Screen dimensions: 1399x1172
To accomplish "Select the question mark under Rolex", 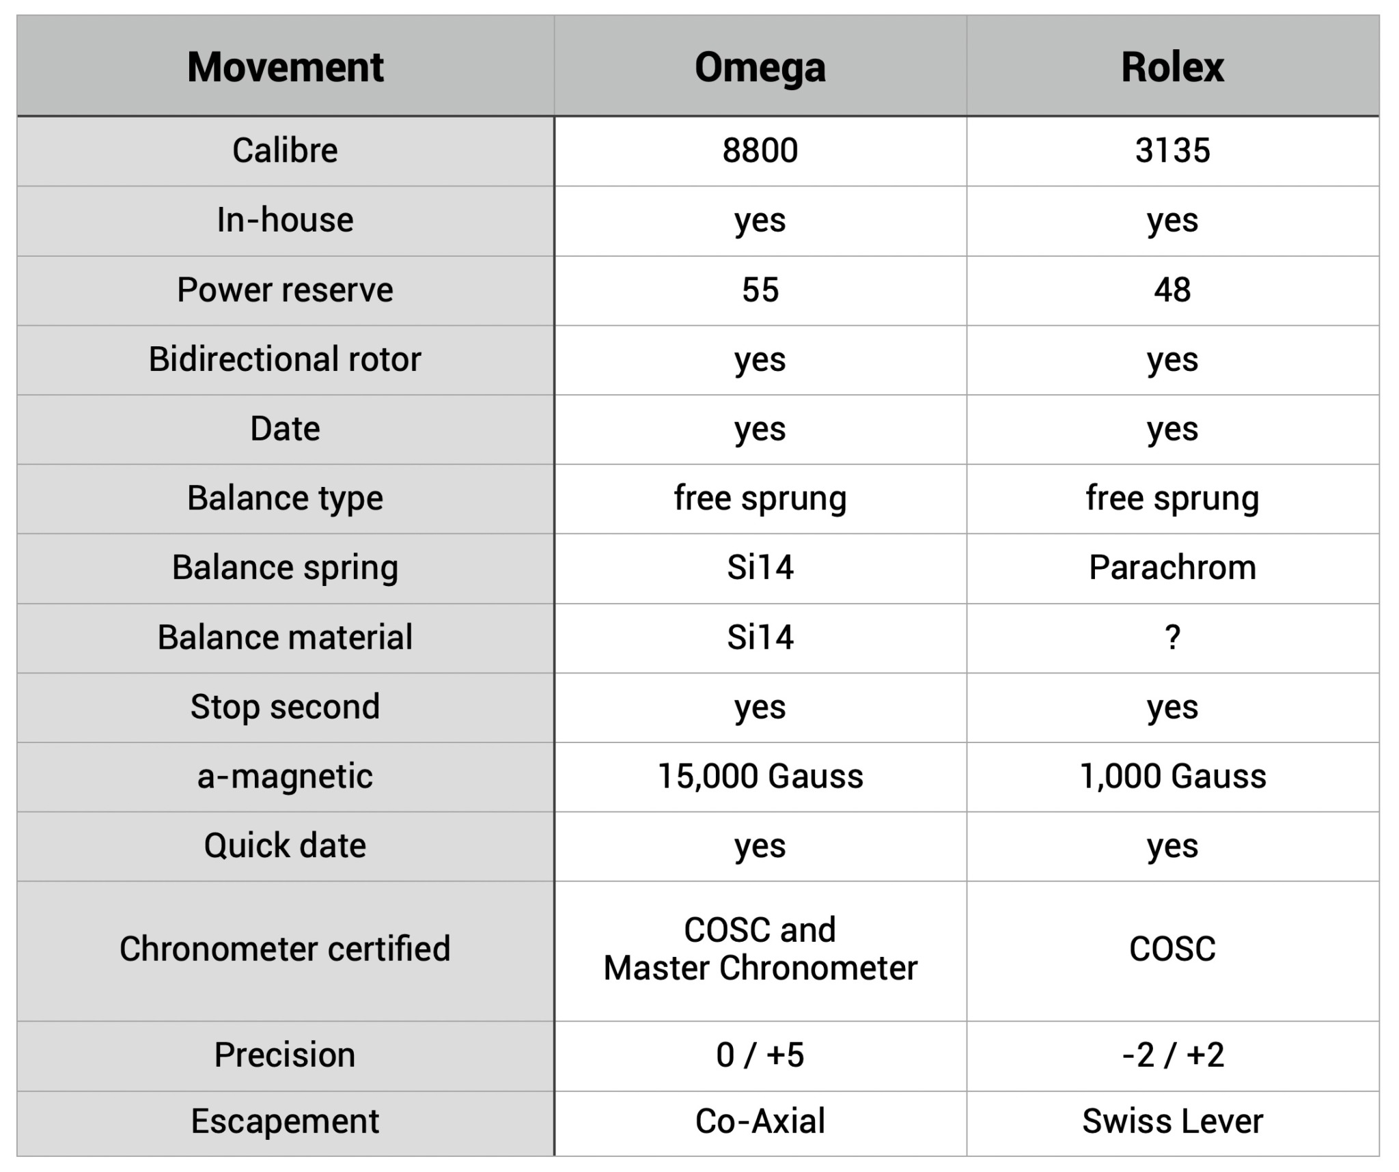I will click(x=1172, y=637).
